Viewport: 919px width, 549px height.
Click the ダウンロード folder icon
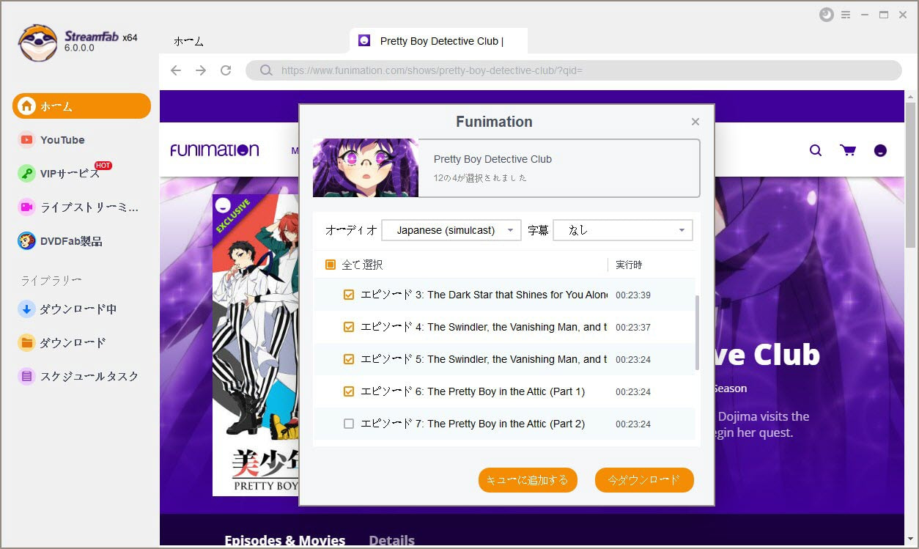(26, 342)
